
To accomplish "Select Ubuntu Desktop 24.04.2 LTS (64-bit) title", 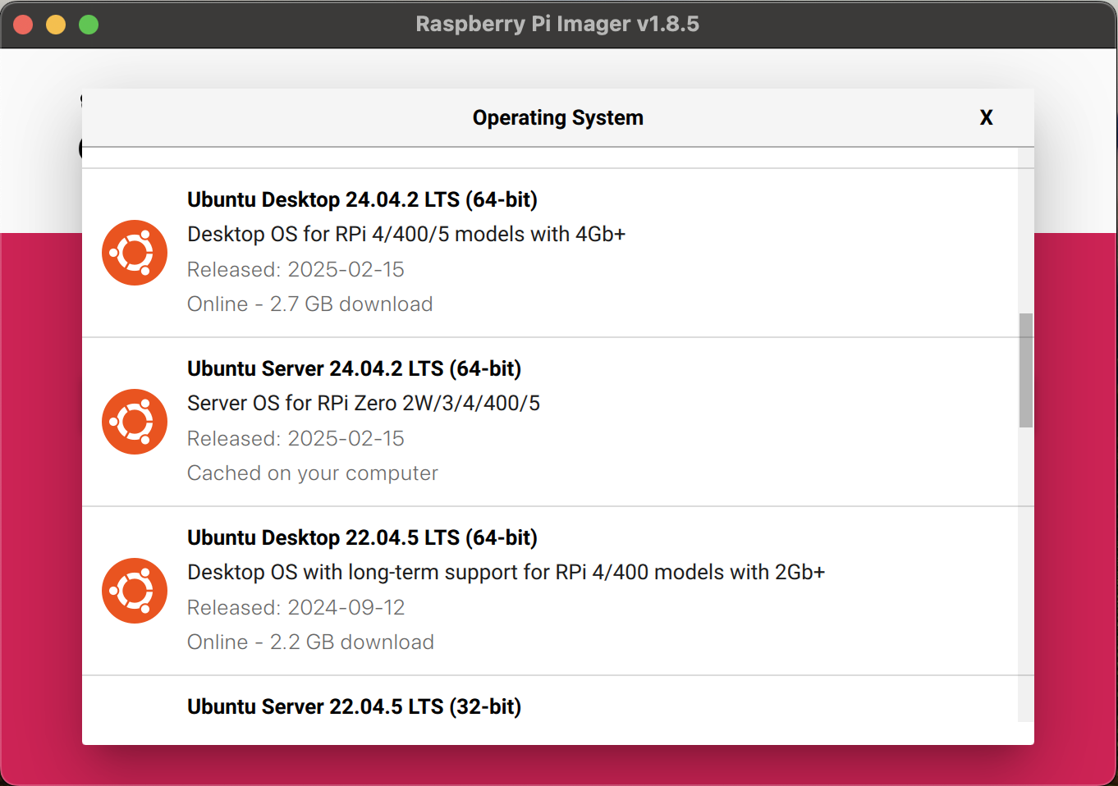I will pyautogui.click(x=362, y=199).
